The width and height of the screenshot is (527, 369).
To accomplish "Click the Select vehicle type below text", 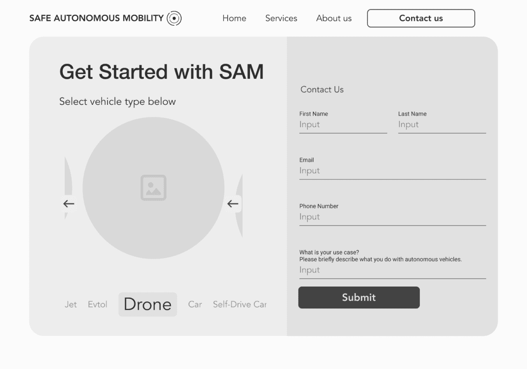I will 117,102.
